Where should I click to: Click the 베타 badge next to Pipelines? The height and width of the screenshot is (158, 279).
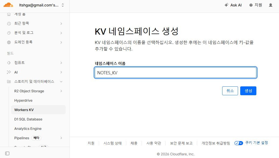pyautogui.click(x=36, y=138)
